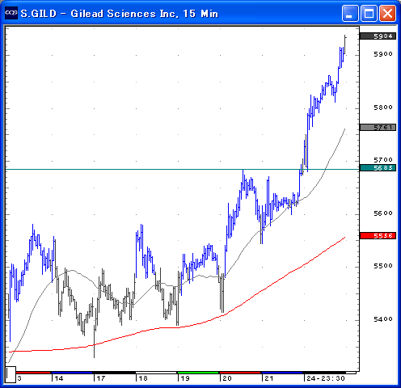Click the latest price bar at the chart top

click(345, 44)
